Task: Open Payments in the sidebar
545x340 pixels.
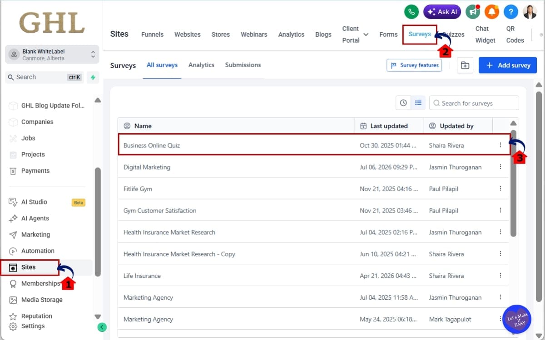Action: pos(35,171)
